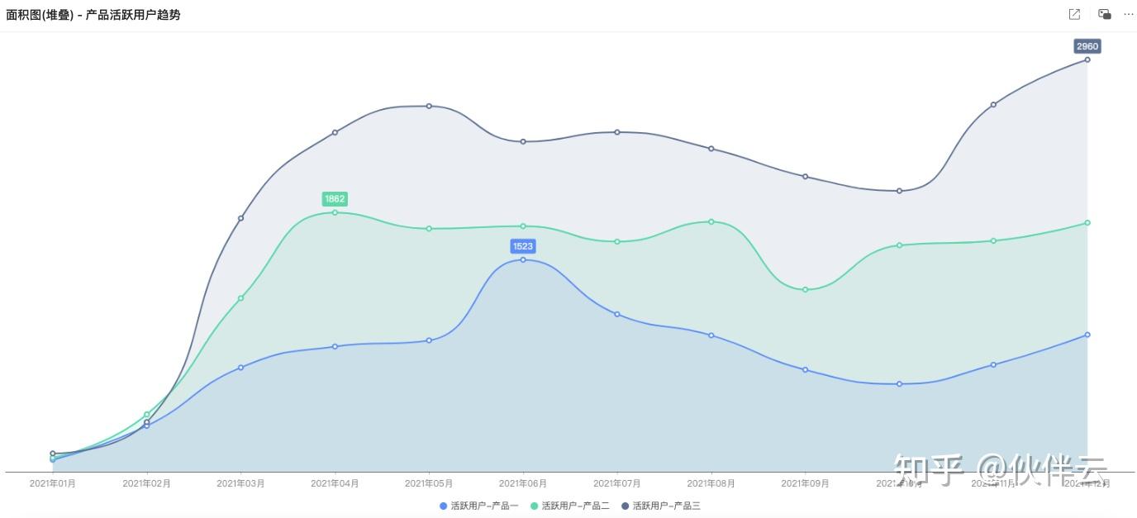Click the picture-in-picture screens icon
The height and width of the screenshot is (518, 1137).
(1104, 14)
